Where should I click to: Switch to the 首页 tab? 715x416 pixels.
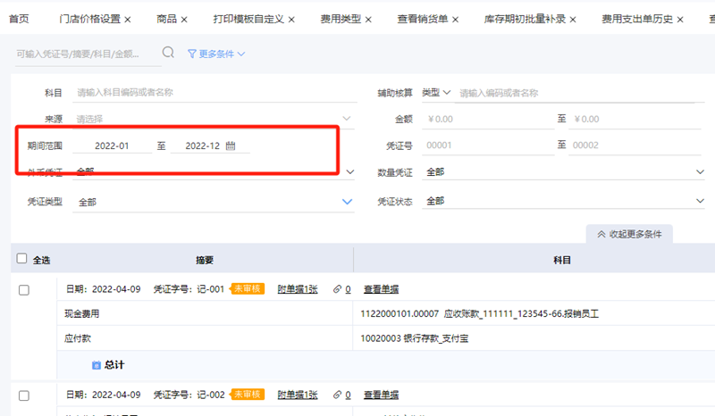(19, 19)
